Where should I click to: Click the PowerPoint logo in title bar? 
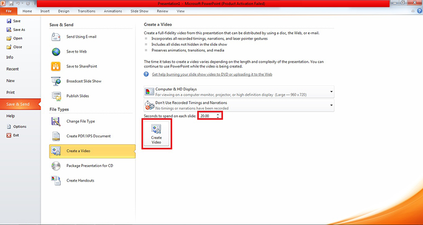pos(3,3)
